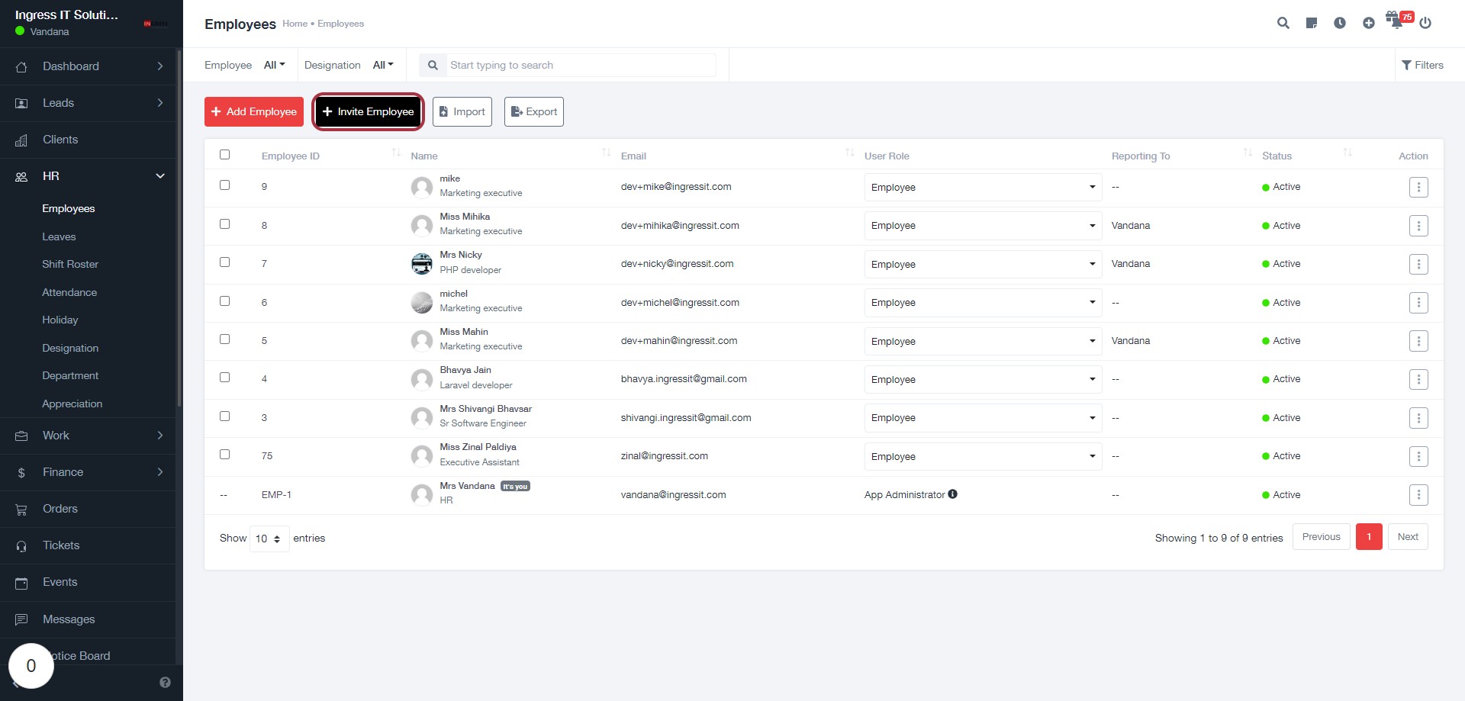
Task: Tick checkbox for employee ID 75
Action: click(x=224, y=455)
